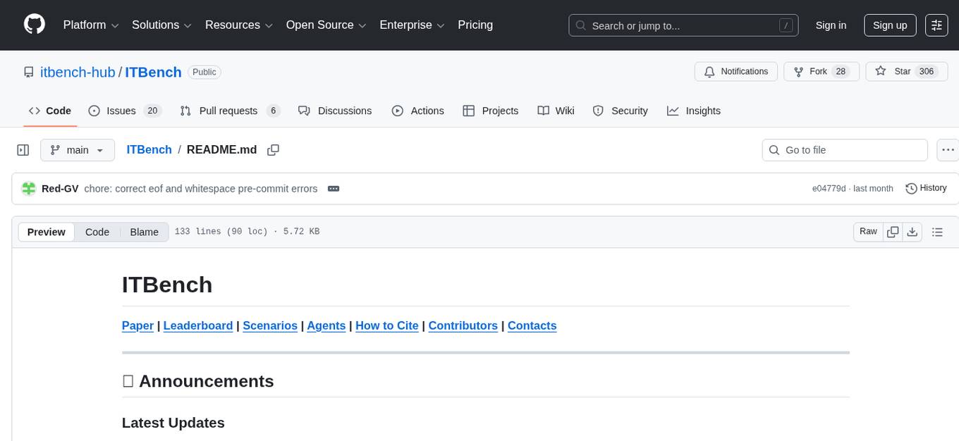Open the Leaderboard link
The height and width of the screenshot is (441, 959).
197,325
